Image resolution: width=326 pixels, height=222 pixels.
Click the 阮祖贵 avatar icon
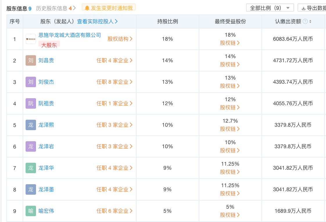coord(31,103)
